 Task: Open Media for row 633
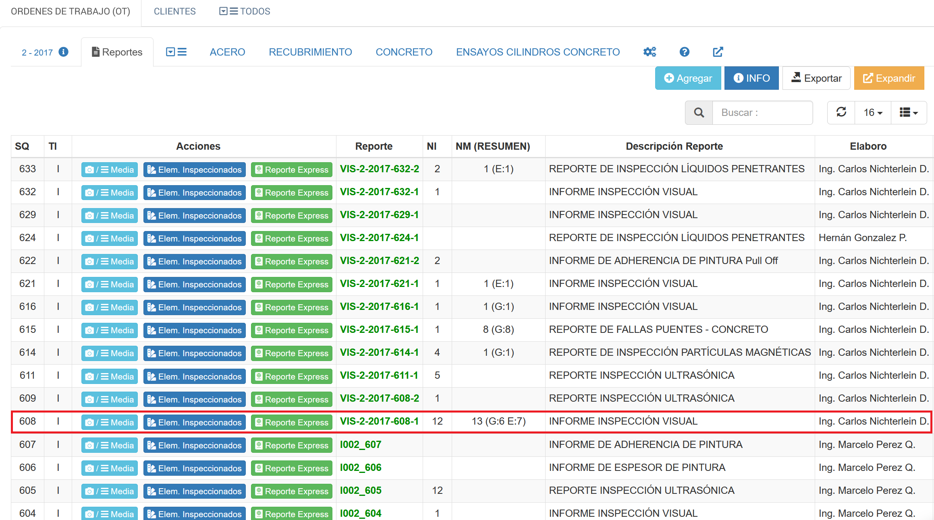click(109, 169)
